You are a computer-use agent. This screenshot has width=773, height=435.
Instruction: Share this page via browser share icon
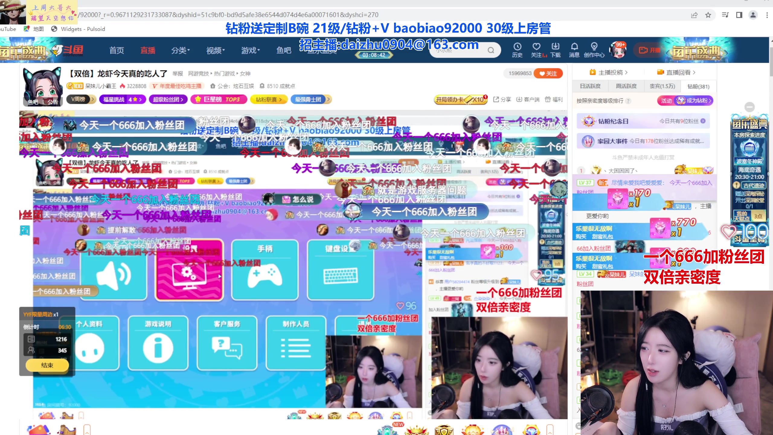pos(694,15)
